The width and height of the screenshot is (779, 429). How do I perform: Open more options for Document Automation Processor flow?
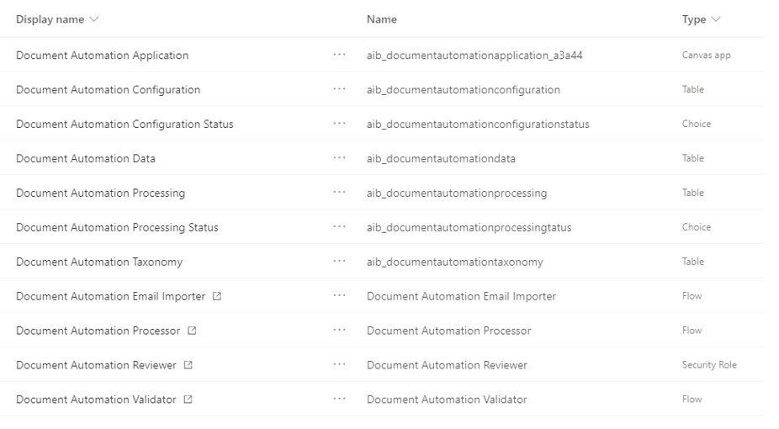339,331
